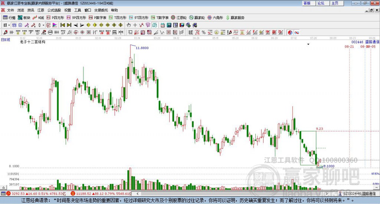Click the Shanghai index 3292.53 status text
Image resolution: width=380 pixels, height=204 pixels.
coord(19,194)
